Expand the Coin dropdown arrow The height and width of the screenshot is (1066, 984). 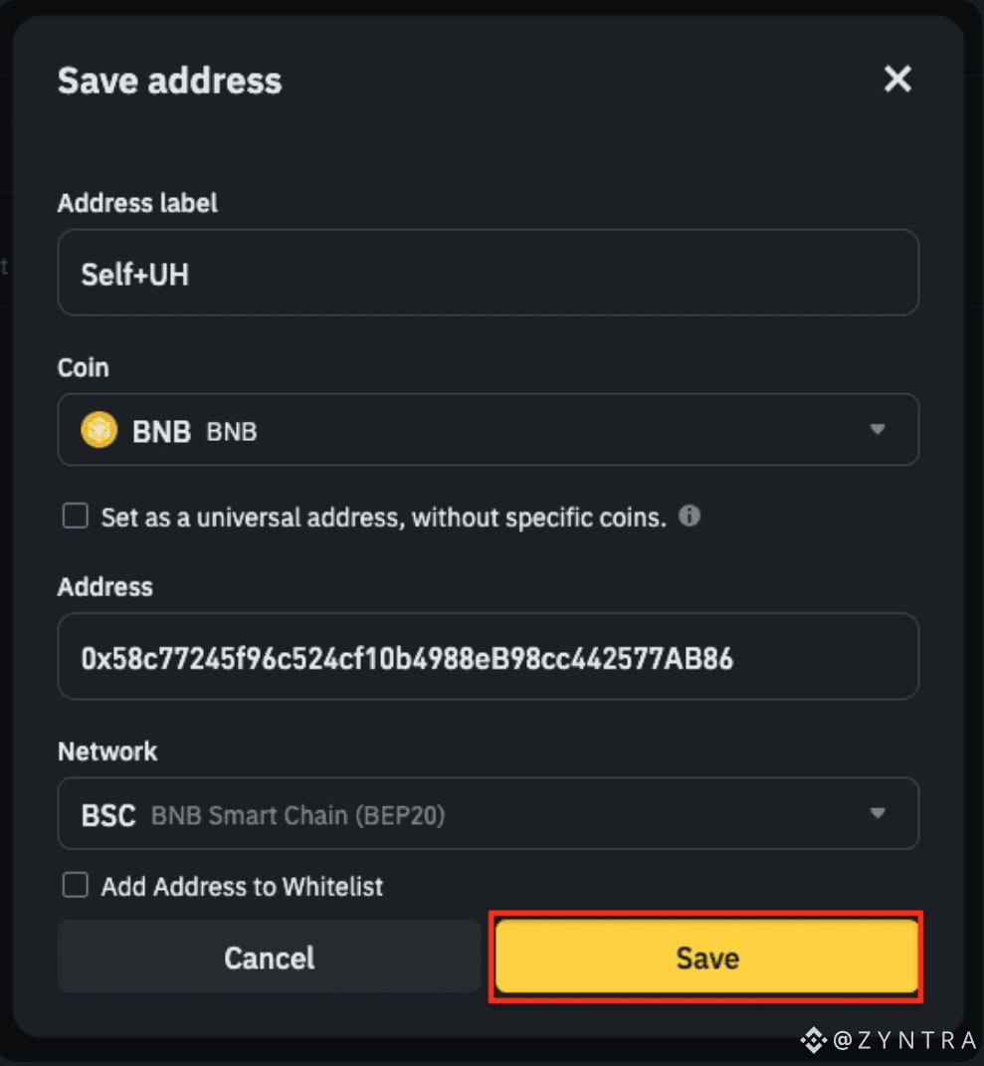tap(878, 430)
